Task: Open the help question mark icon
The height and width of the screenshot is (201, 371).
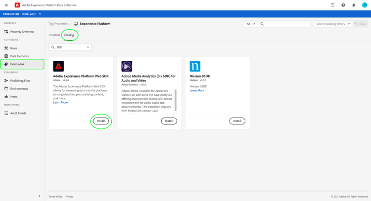Action: [x=343, y=5]
